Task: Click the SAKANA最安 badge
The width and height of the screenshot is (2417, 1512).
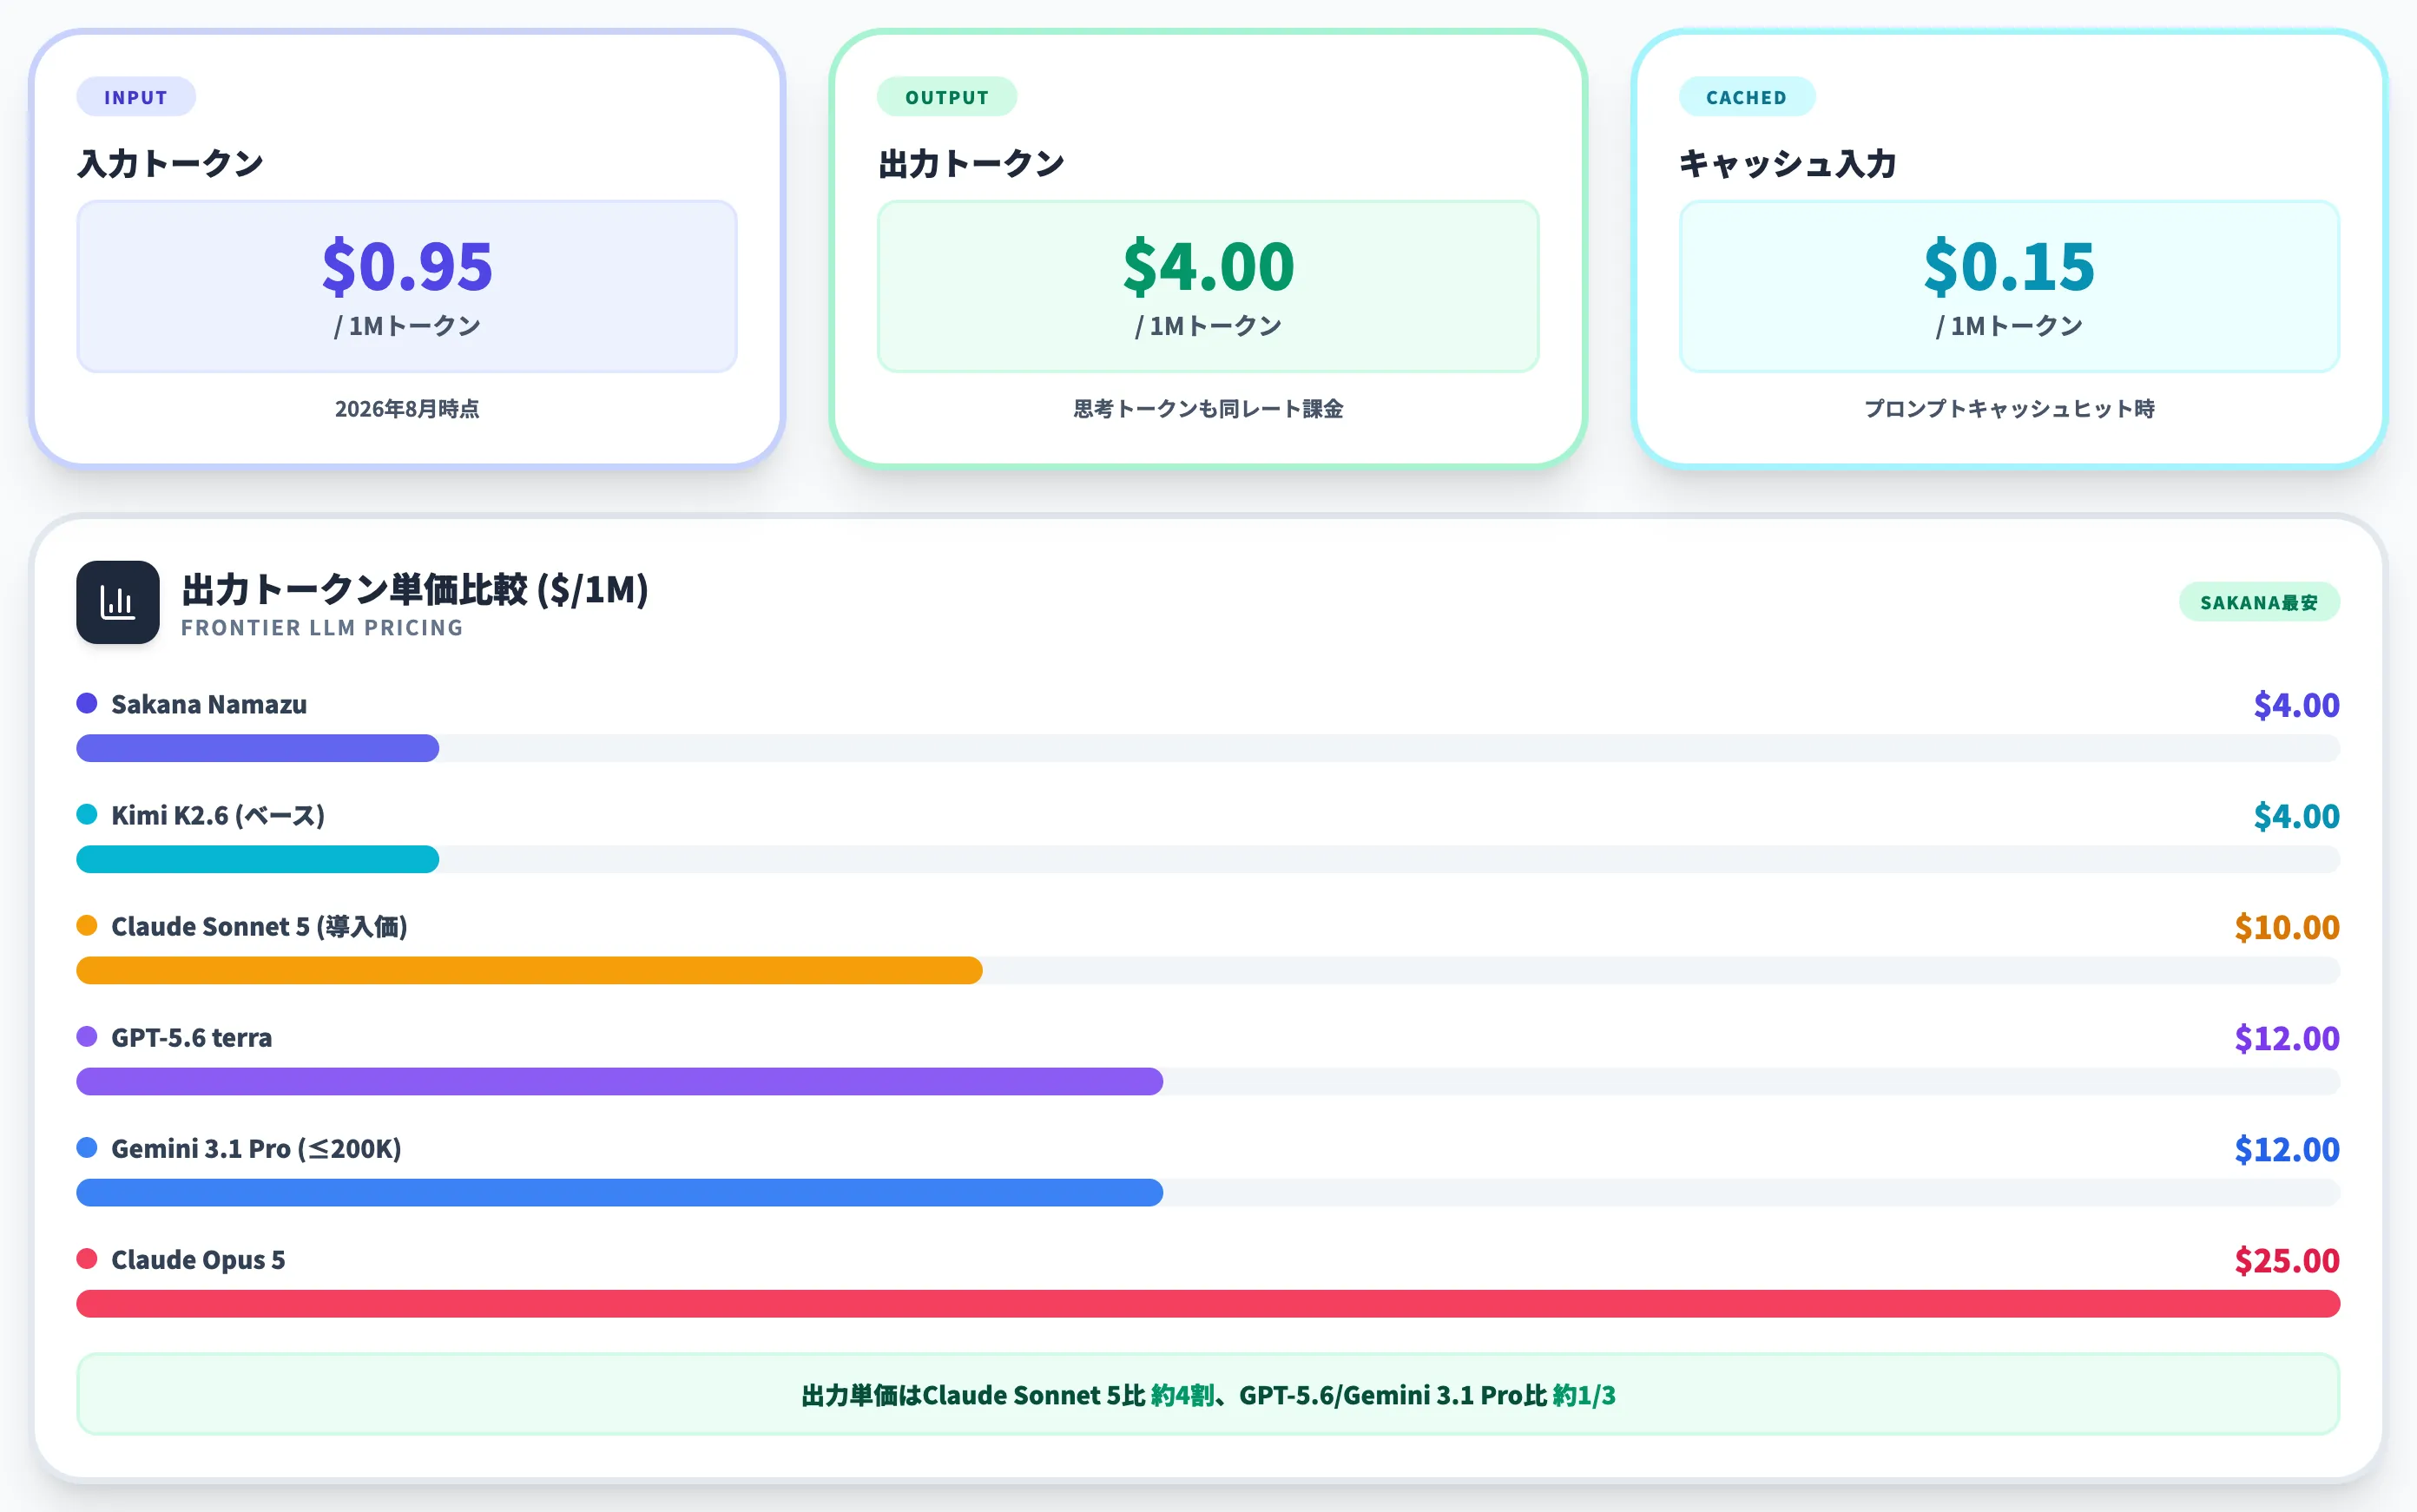Action: pos(2258,602)
